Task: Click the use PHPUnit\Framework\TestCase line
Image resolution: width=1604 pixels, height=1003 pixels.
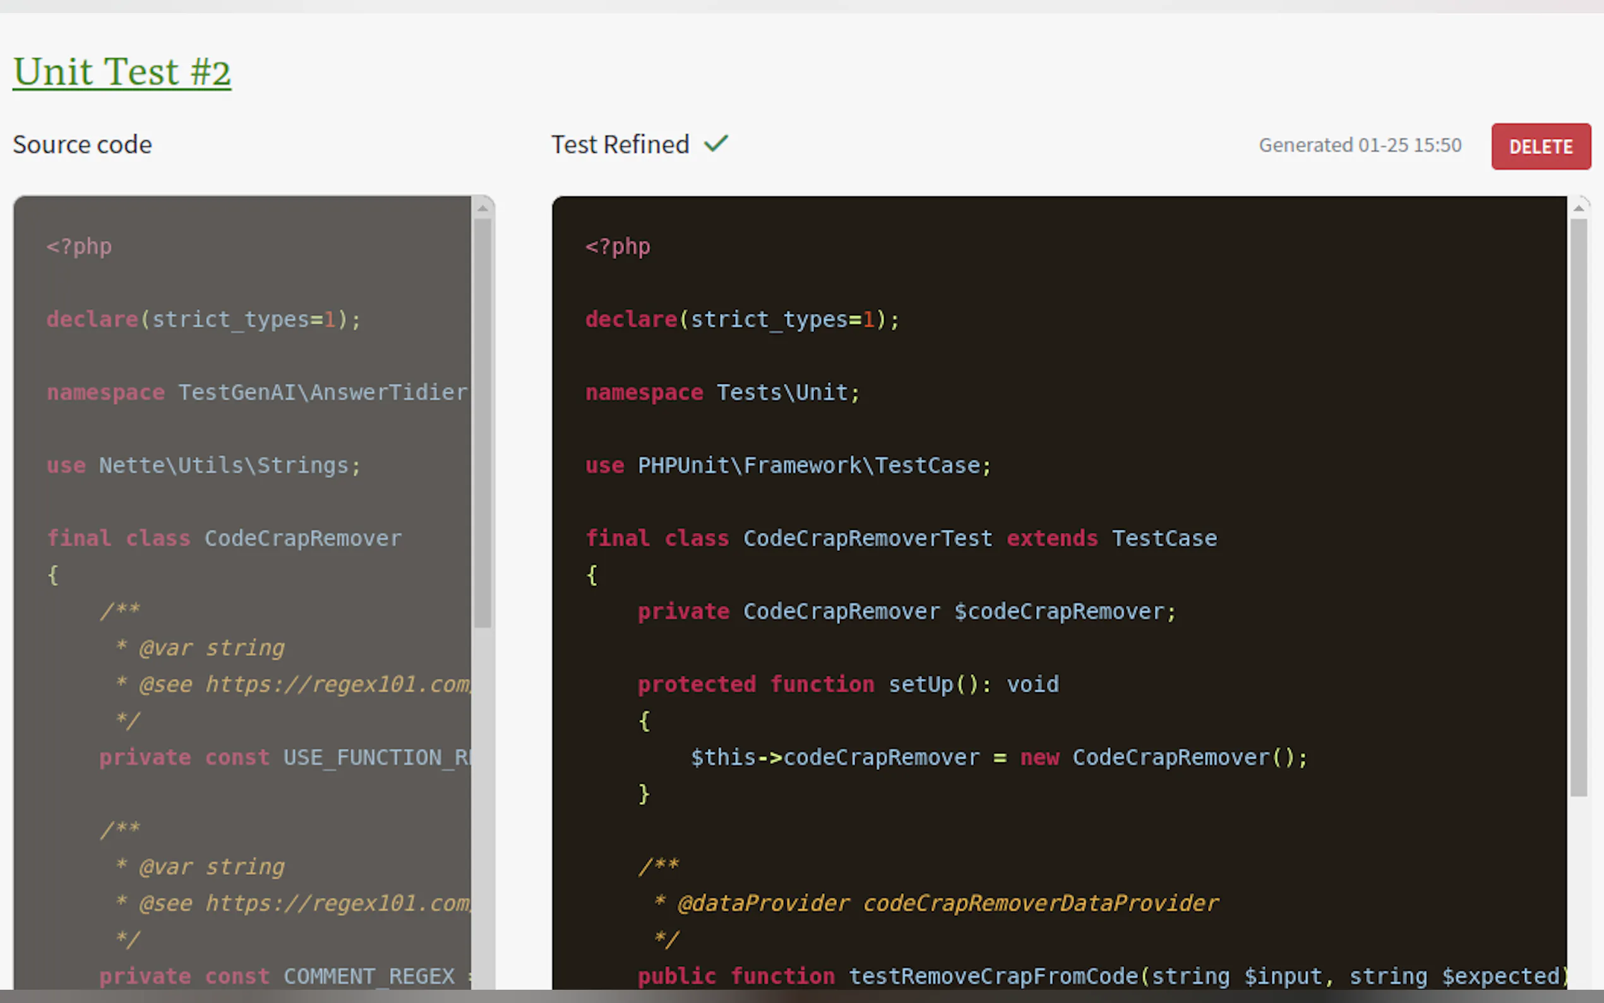Action: coord(787,465)
